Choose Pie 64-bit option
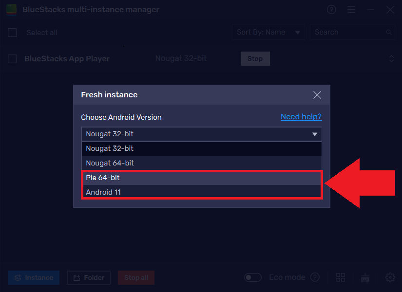Screen dimensions: 402x292 click(202, 178)
